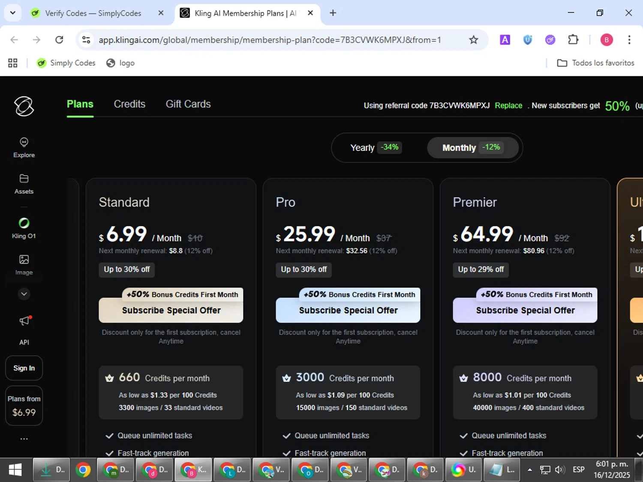
Task: Click '15000 images / 150 standard videos' text
Action: [352, 407]
